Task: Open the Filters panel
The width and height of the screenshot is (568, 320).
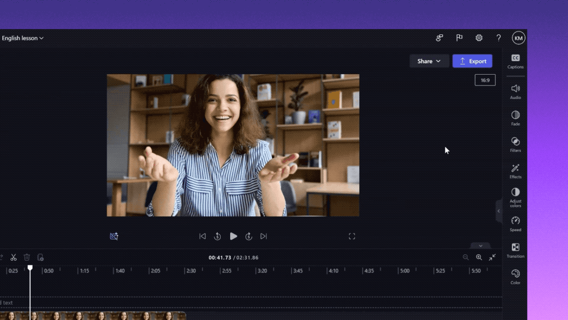Action: [515, 144]
